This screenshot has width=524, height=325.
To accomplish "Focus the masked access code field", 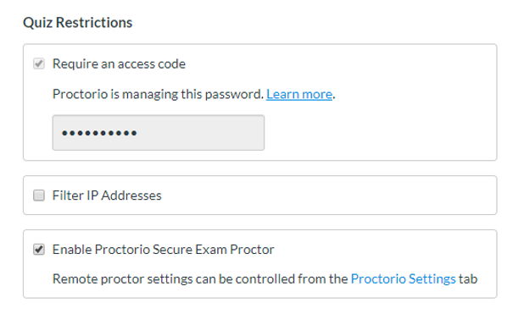I will 159,133.
